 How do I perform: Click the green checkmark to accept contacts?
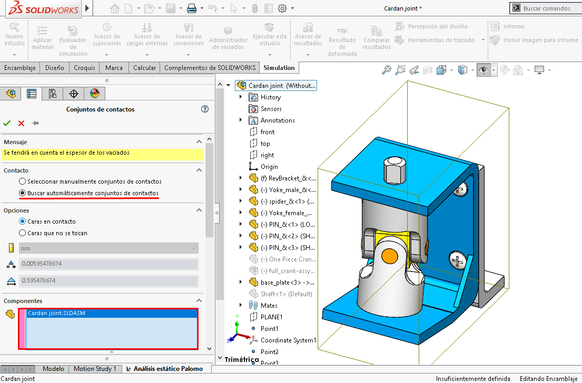(x=7, y=123)
